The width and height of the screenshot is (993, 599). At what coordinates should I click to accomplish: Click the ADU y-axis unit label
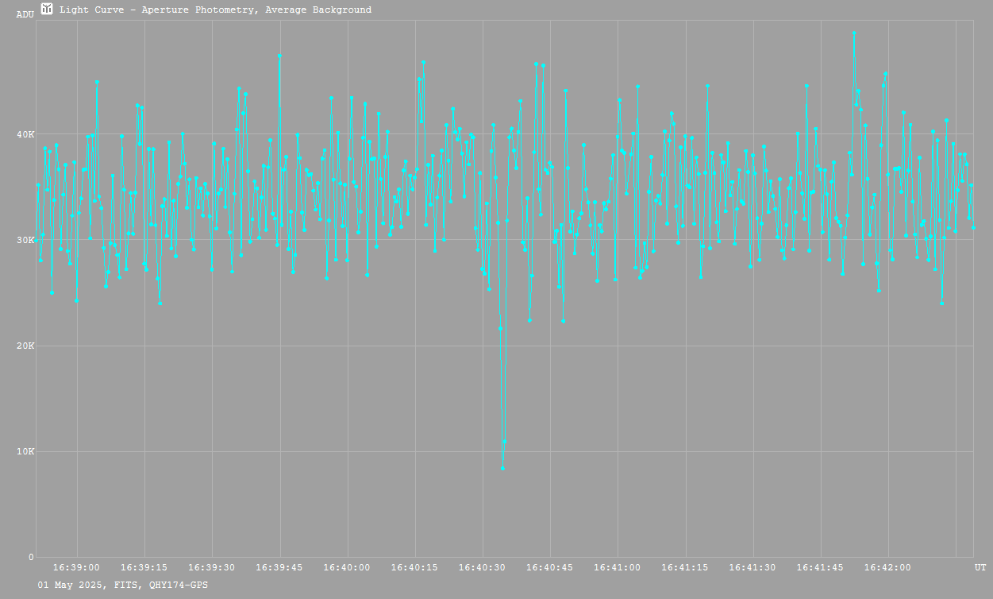25,14
